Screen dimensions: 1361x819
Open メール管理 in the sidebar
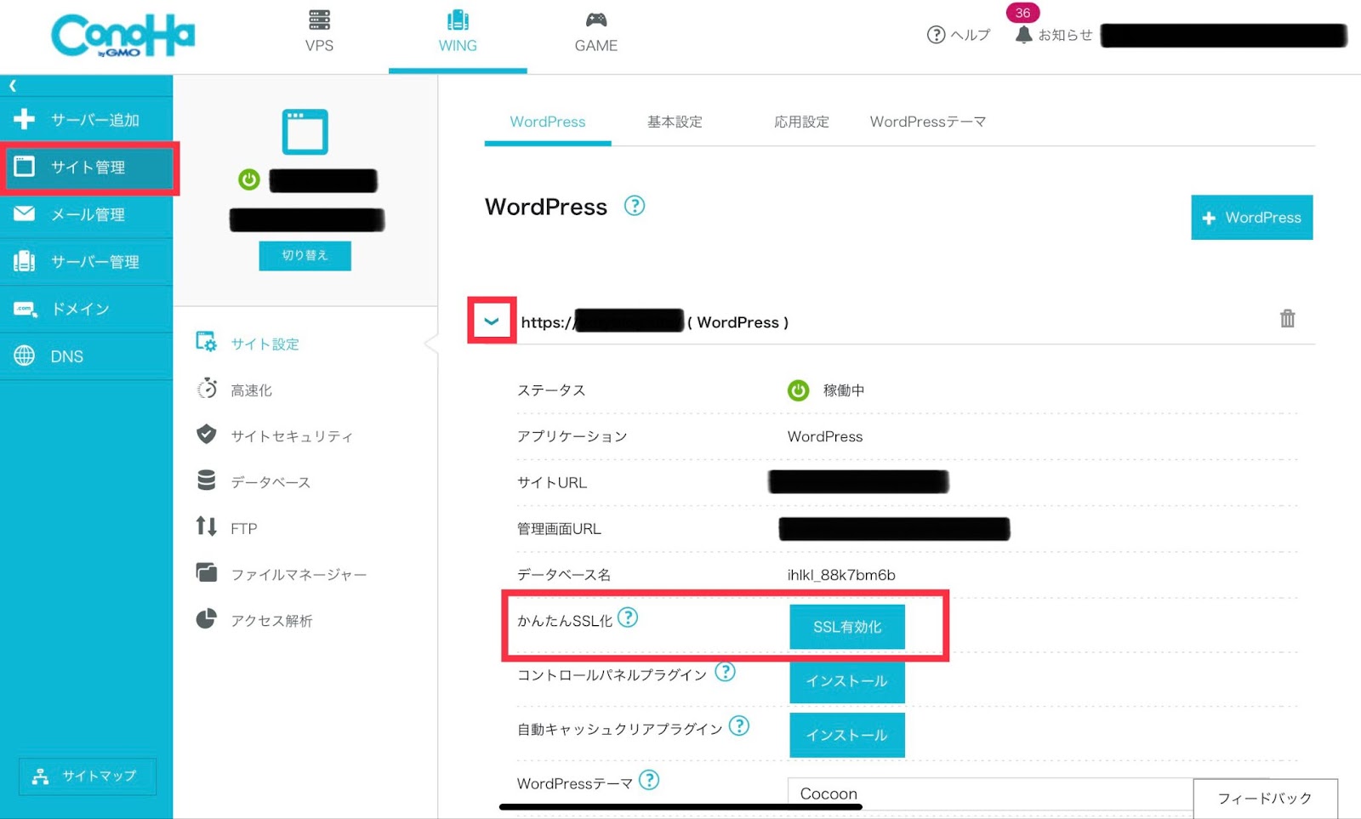(x=86, y=214)
